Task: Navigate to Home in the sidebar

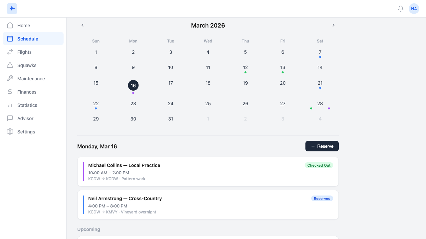Action: coord(23,25)
